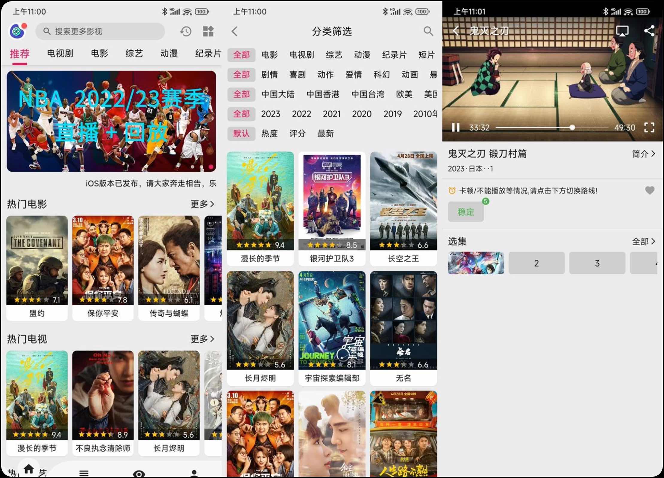The width and height of the screenshot is (664, 478).
Task: Go back from the 分类筛选 page
Action: click(x=234, y=31)
